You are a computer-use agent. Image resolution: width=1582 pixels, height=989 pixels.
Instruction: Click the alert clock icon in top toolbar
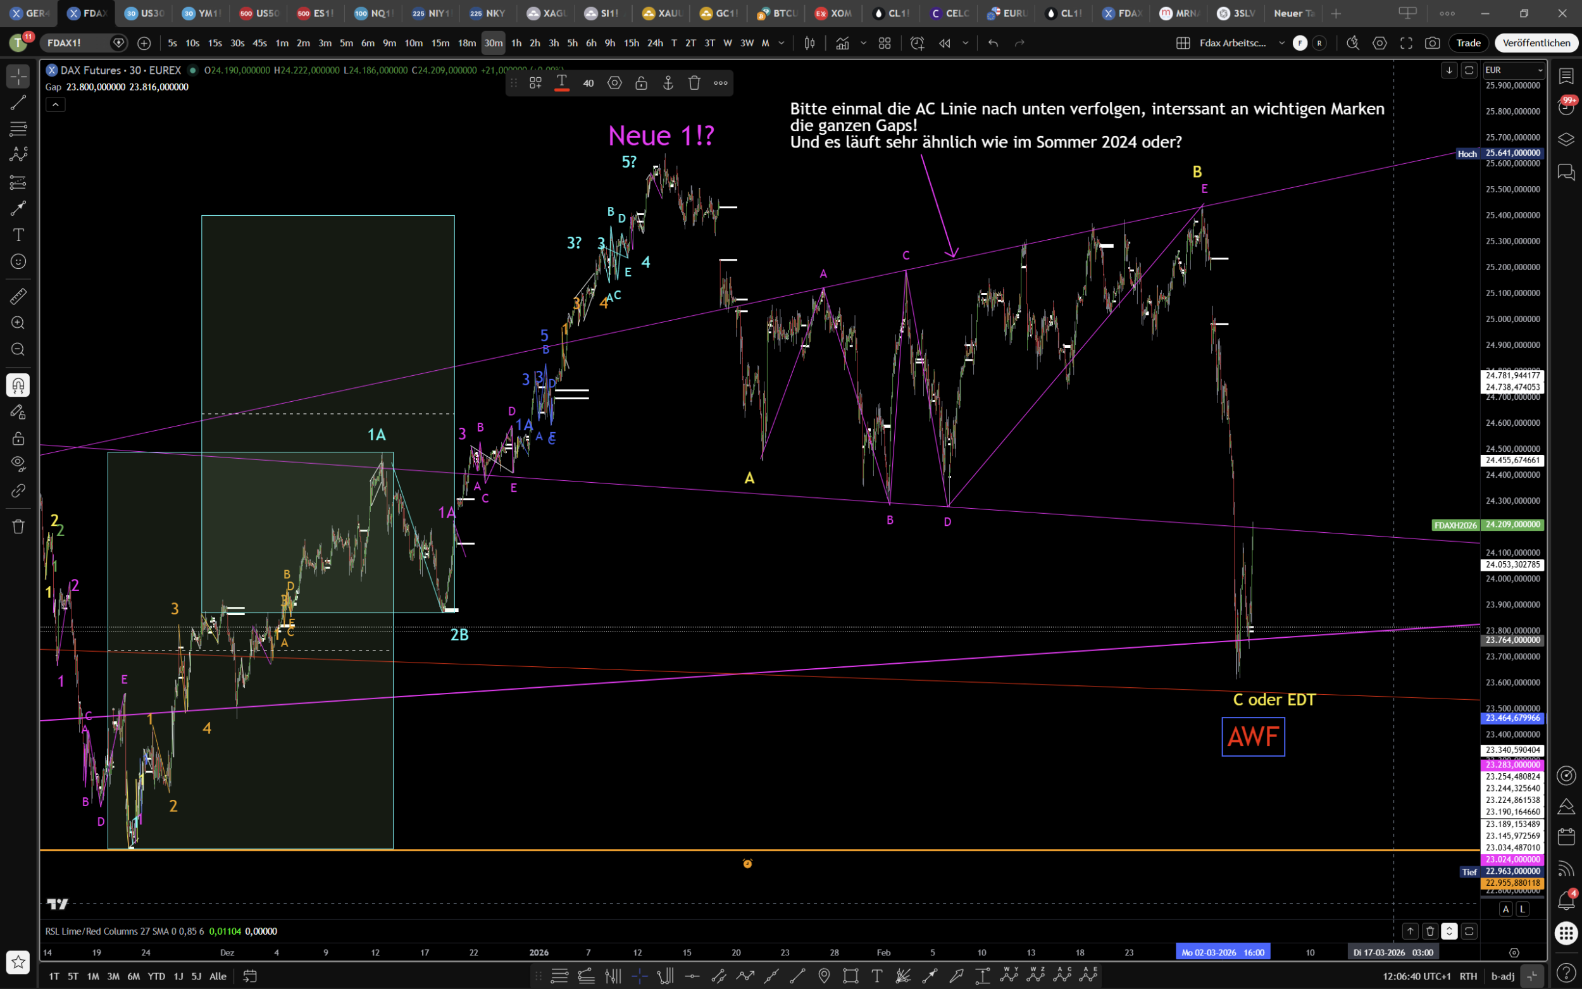coord(917,43)
